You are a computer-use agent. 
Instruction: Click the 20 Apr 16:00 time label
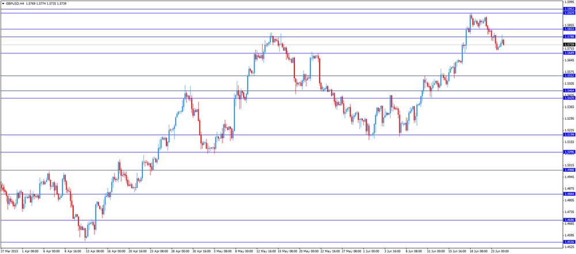[x=138, y=252]
